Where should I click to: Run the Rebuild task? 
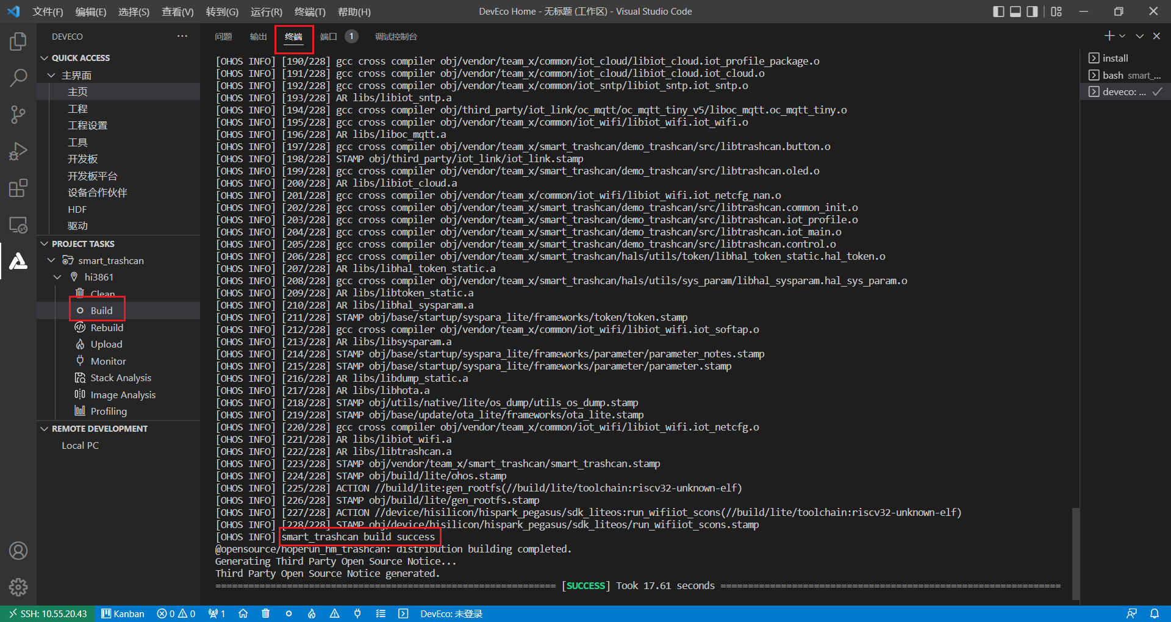pyautogui.click(x=118, y=327)
